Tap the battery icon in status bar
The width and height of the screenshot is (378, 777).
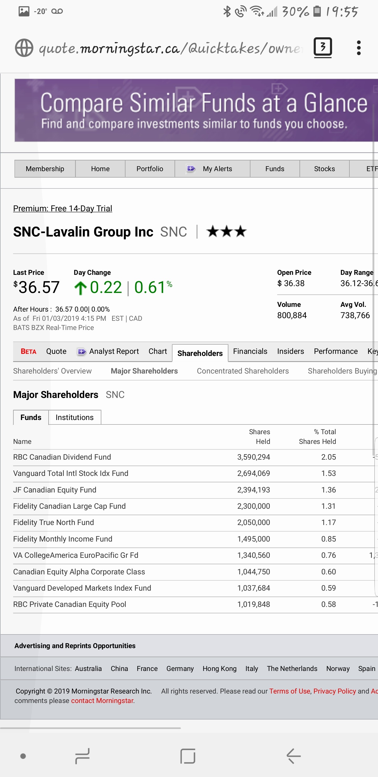(x=317, y=11)
